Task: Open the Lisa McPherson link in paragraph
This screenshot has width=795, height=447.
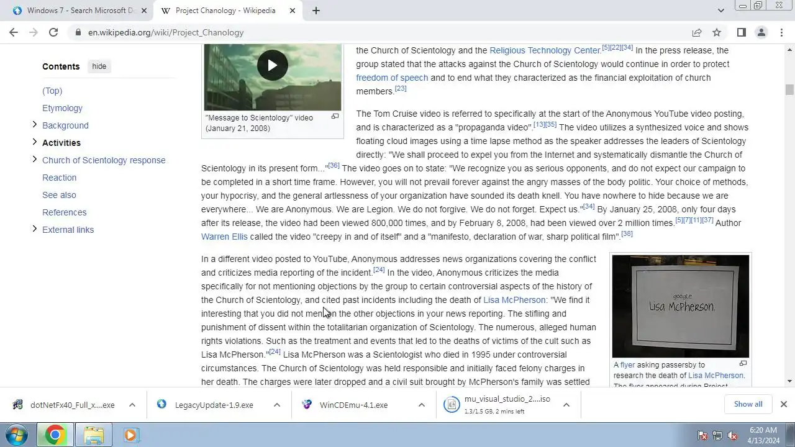Action: [514, 300]
